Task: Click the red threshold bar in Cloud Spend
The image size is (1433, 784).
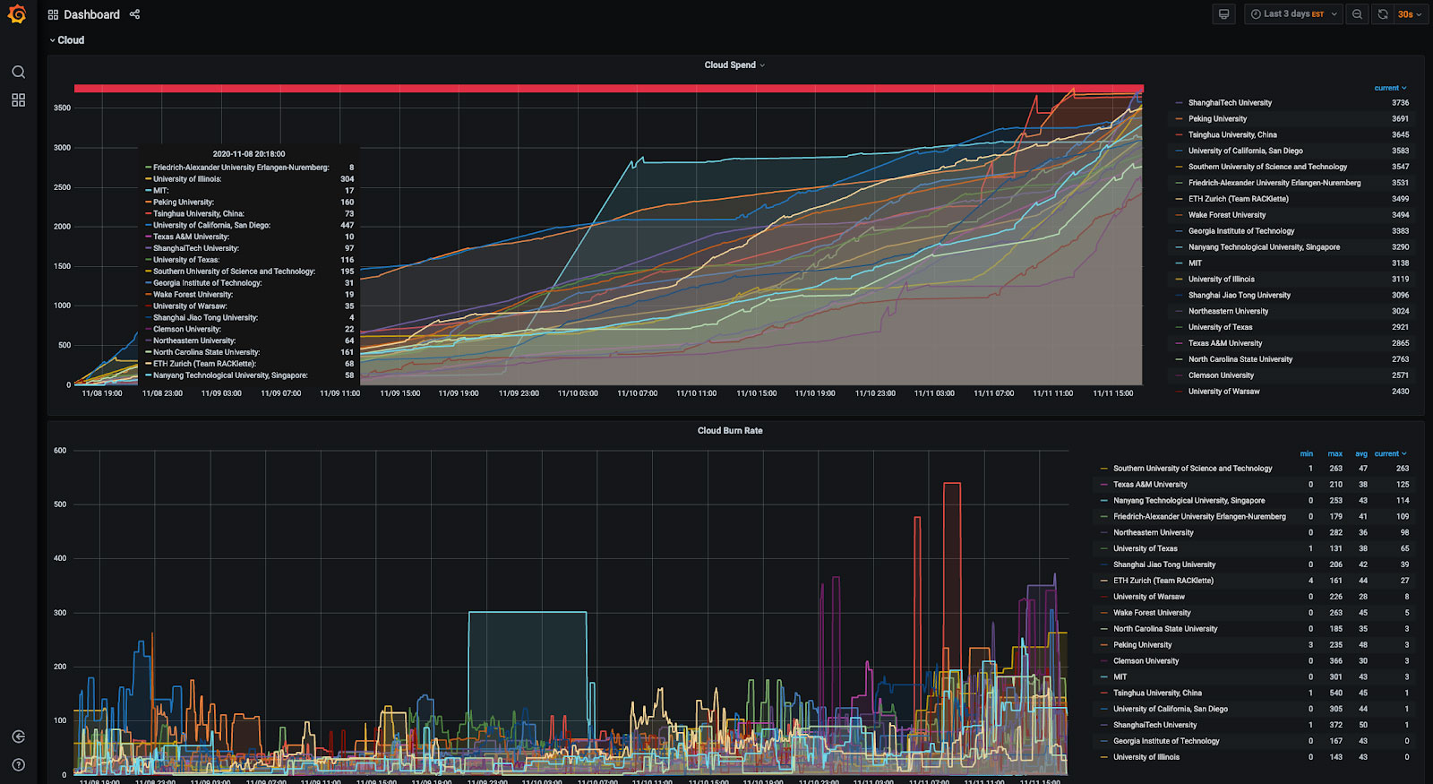Action: pyautogui.click(x=609, y=89)
